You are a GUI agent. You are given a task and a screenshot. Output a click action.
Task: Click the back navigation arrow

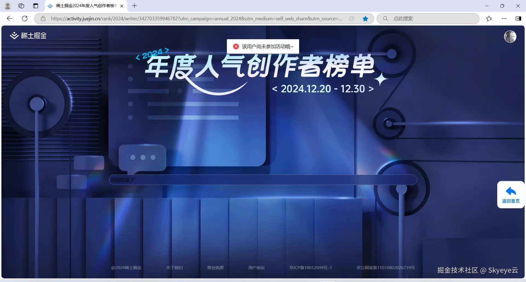pos(10,18)
